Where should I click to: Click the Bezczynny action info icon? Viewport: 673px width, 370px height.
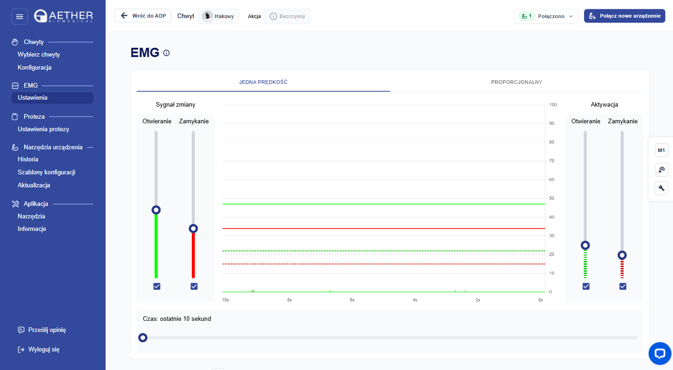[273, 16]
